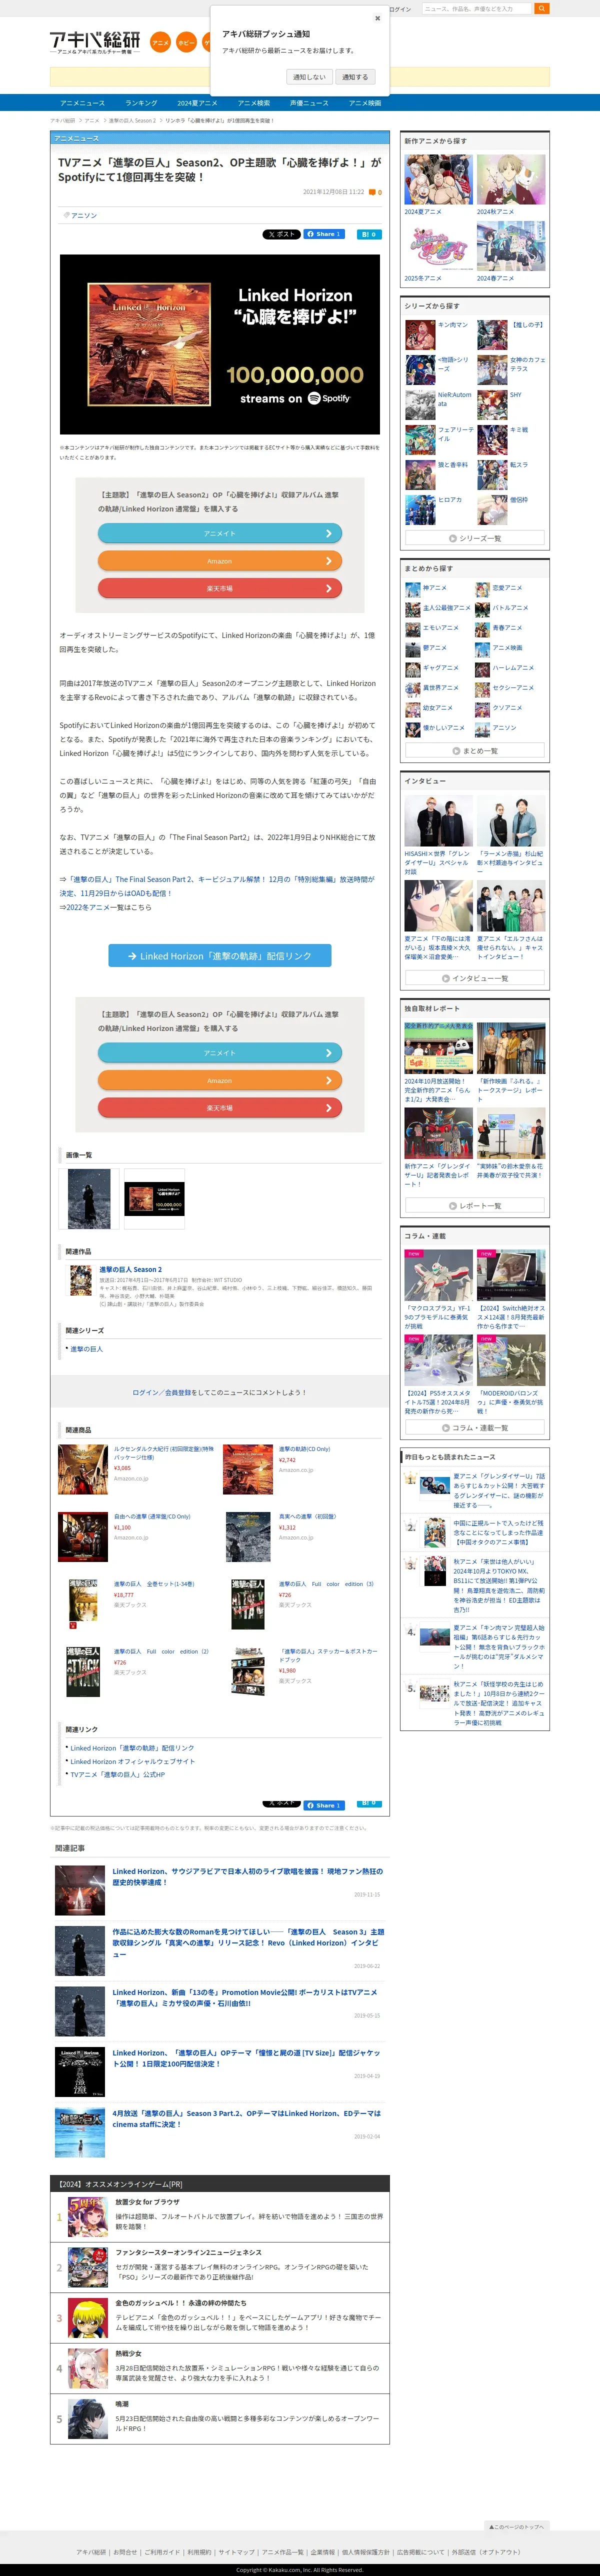Open the NieR:Automata series thumbnail
Image resolution: width=600 pixels, height=2576 pixels.
[420, 404]
